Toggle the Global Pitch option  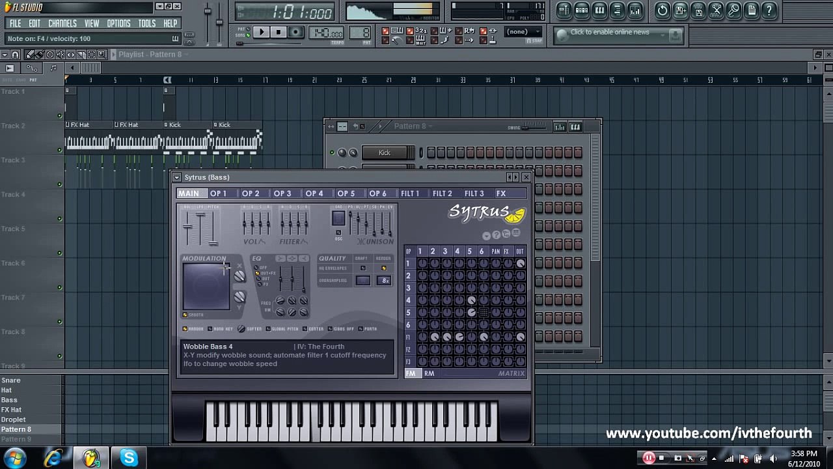coord(282,329)
